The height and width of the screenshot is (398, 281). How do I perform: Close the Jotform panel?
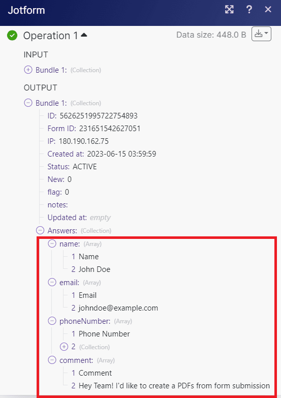(268, 10)
